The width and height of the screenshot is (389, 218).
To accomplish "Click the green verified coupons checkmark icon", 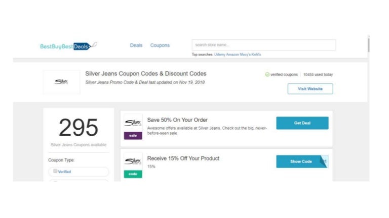I will pyautogui.click(x=267, y=75).
